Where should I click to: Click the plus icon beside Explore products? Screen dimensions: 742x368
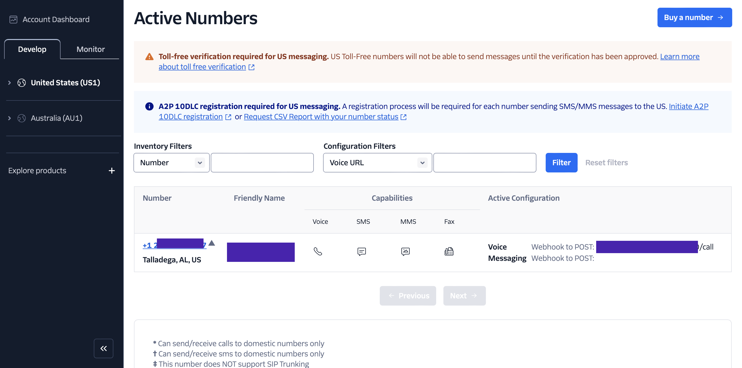point(112,171)
